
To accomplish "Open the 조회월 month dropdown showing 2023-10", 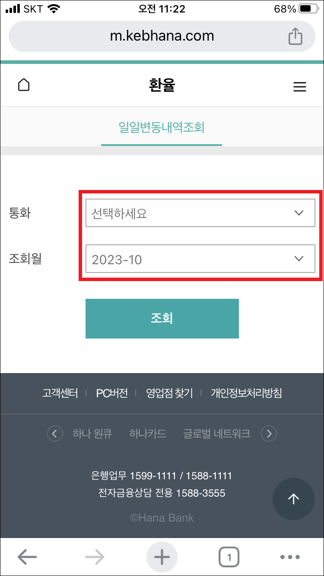I will (x=200, y=259).
